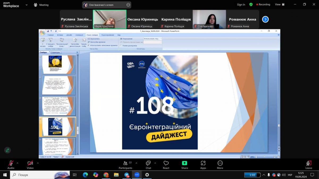Viewport: 319px width, 179px height.
Task: Unmute microphone with the Audio icon
Action: coord(11,163)
